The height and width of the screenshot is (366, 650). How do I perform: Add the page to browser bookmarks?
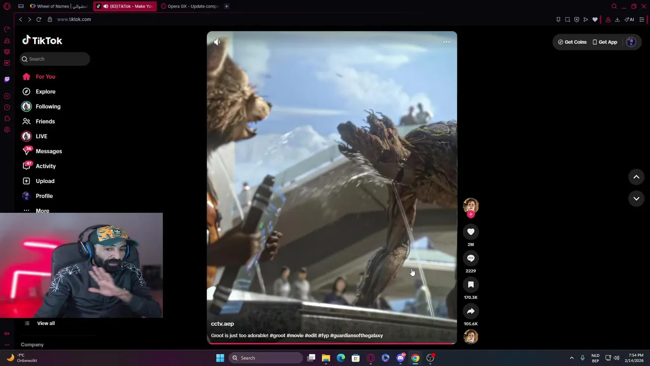coord(595,20)
